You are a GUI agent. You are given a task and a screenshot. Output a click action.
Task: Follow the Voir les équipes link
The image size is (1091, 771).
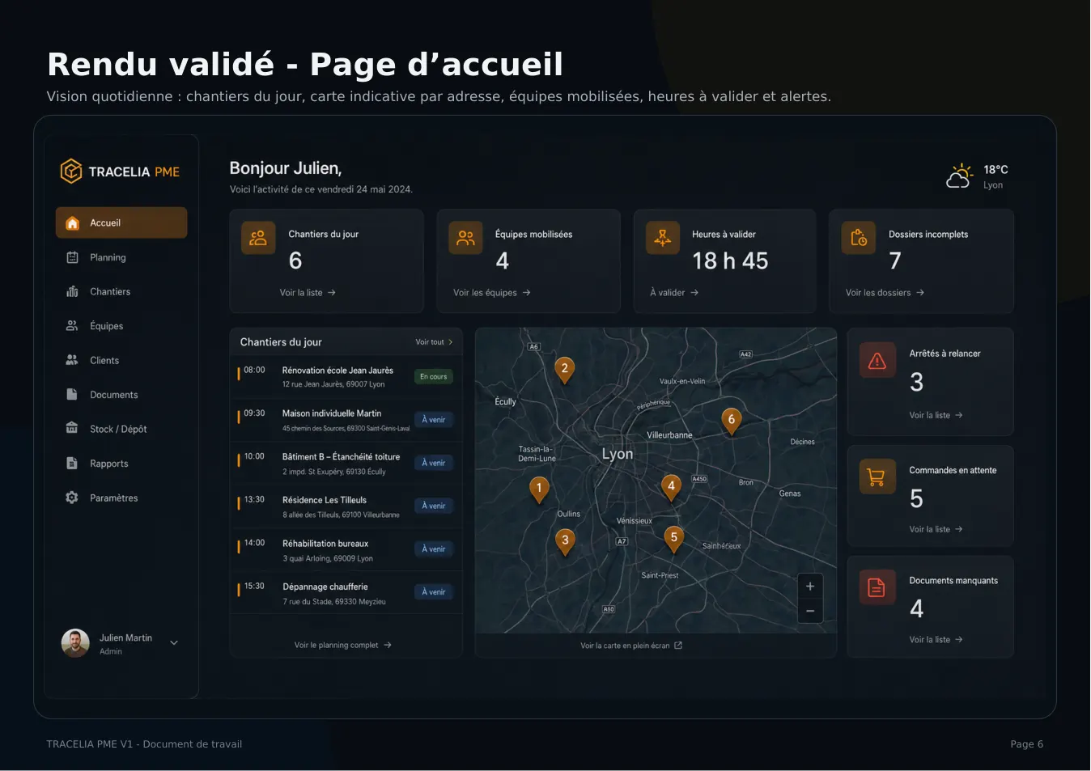coord(492,293)
